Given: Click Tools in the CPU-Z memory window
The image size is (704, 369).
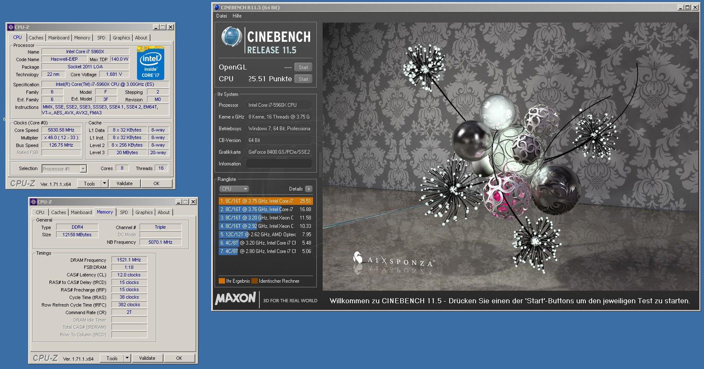Looking at the screenshot, I should [x=112, y=358].
